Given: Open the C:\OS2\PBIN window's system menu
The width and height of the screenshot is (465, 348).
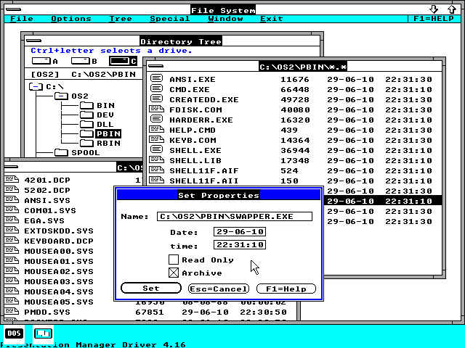Looking at the screenshot, I should pos(155,66).
